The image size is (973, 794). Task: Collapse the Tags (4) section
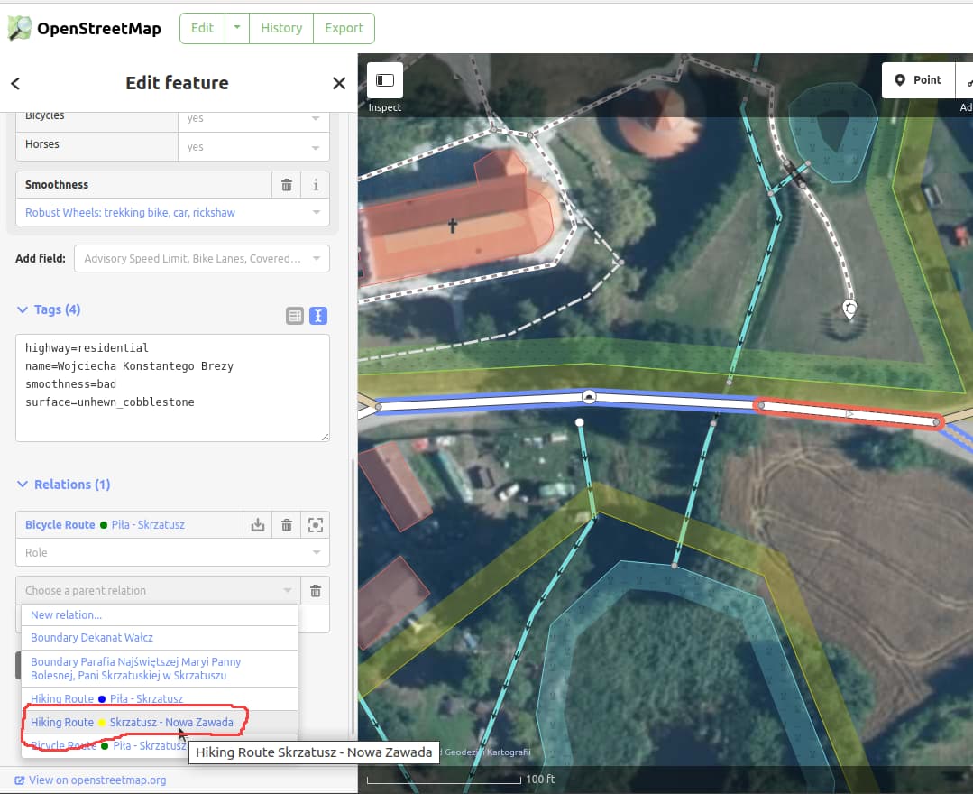click(x=49, y=309)
